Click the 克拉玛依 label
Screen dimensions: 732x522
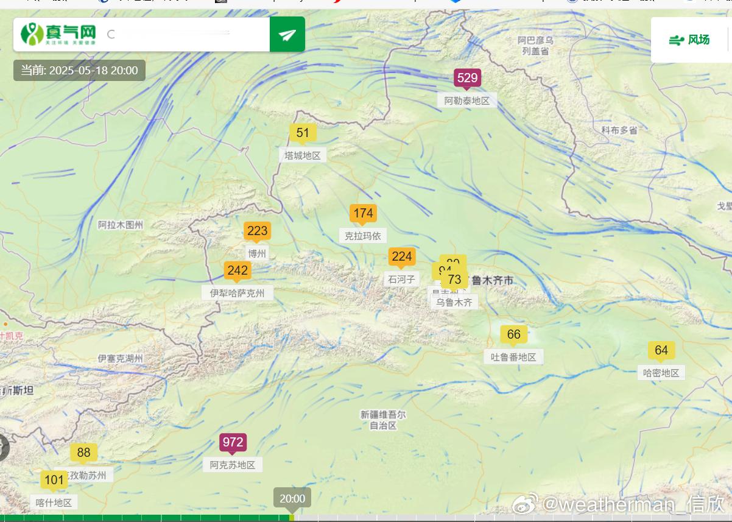pyautogui.click(x=363, y=236)
